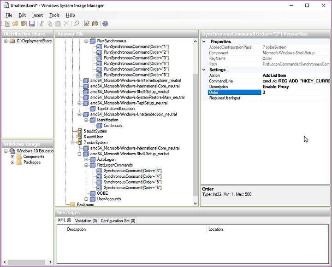Click the New Answer File toolbar icon
This screenshot has height=267, width=332.
pyautogui.click(x=7, y=23)
